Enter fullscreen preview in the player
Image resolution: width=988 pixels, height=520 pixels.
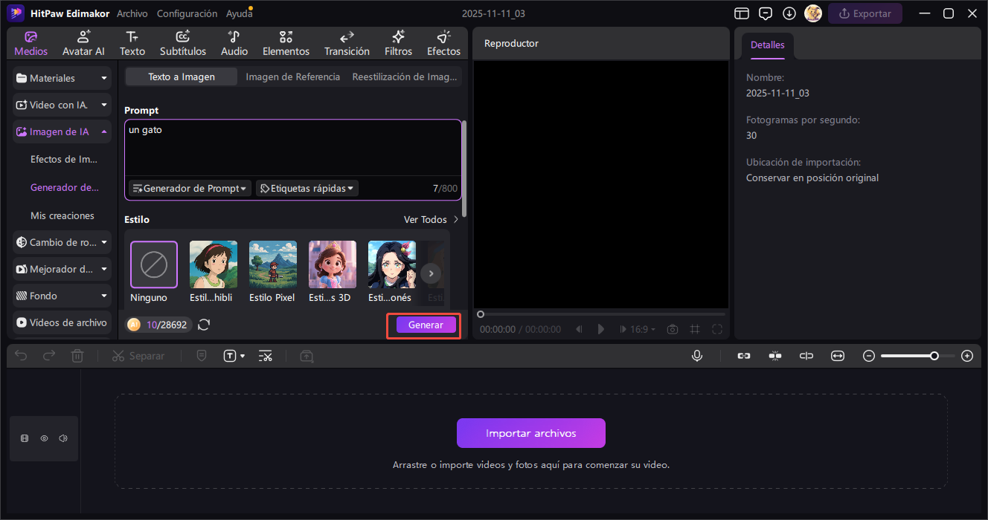point(717,329)
